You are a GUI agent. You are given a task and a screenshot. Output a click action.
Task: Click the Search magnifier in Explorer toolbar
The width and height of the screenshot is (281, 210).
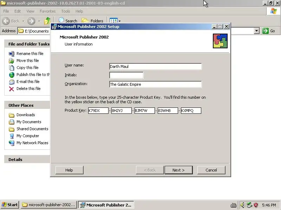click(x=61, y=20)
